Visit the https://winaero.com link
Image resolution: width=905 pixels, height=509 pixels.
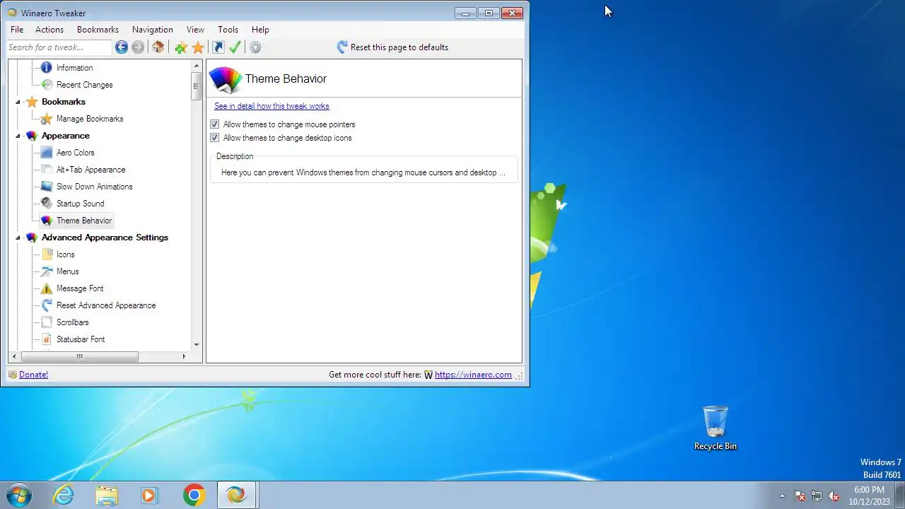(x=473, y=375)
